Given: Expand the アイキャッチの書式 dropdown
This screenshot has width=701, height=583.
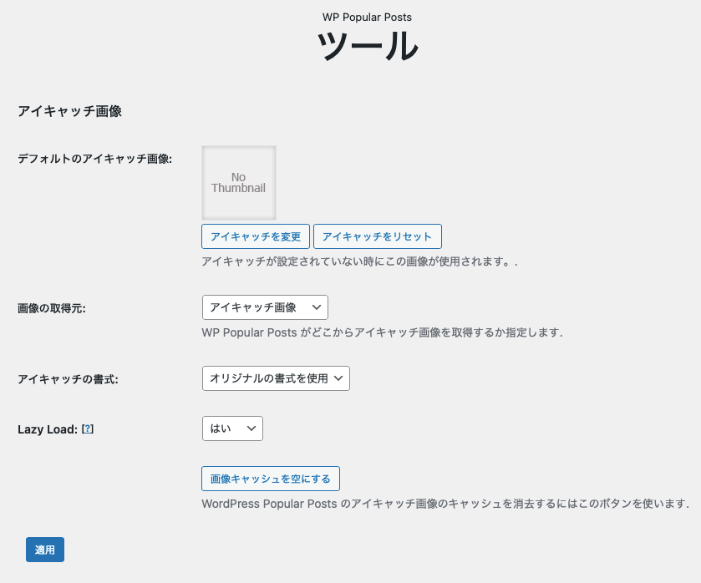Looking at the screenshot, I should (275, 378).
